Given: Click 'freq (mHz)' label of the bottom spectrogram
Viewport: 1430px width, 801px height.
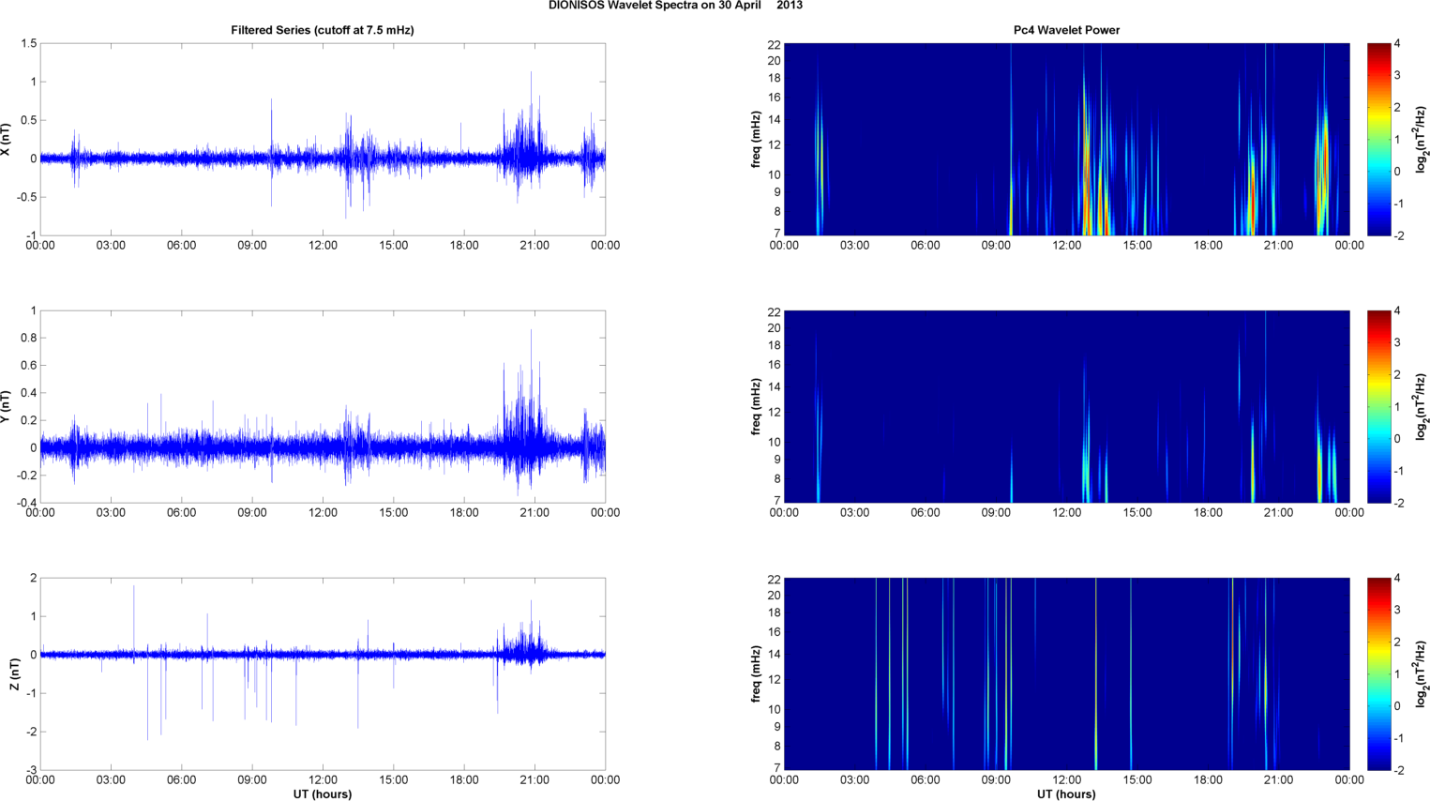Looking at the screenshot, I should (756, 674).
